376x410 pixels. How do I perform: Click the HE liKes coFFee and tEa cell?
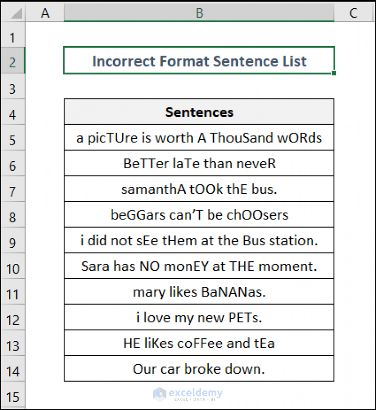[x=199, y=343]
